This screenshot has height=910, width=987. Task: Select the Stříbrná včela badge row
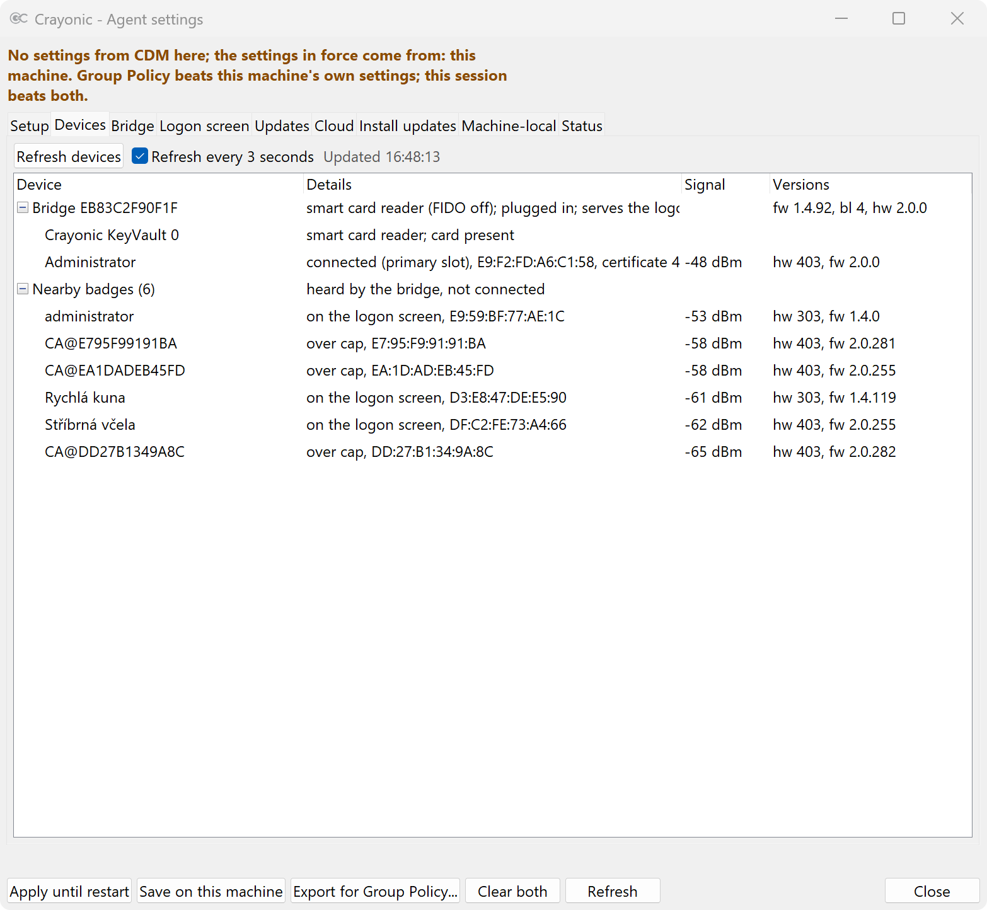coord(493,424)
